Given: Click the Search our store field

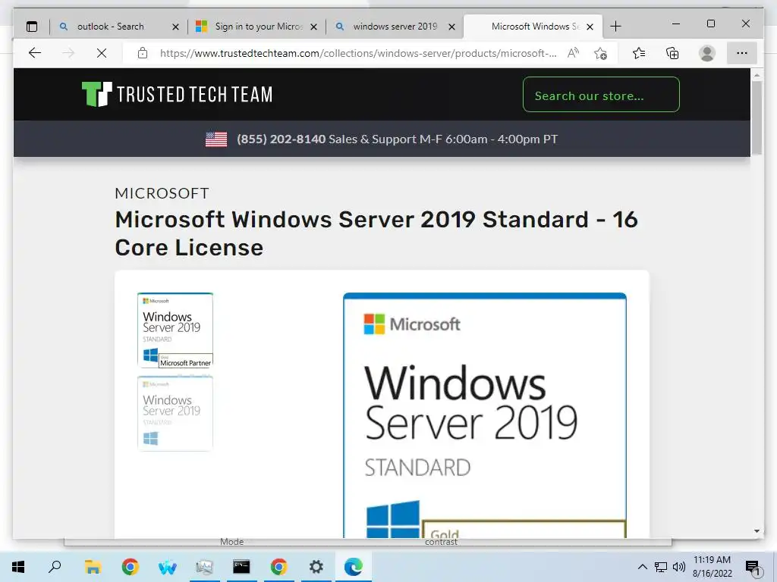Looking at the screenshot, I should click(x=601, y=95).
